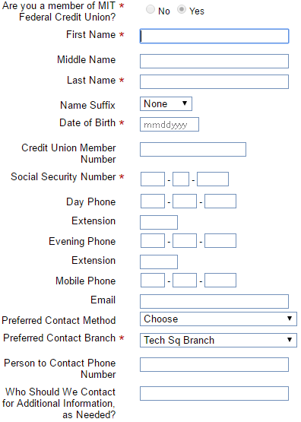Focus the First Name text field
Screen dimensions: 301x422
click(214, 36)
